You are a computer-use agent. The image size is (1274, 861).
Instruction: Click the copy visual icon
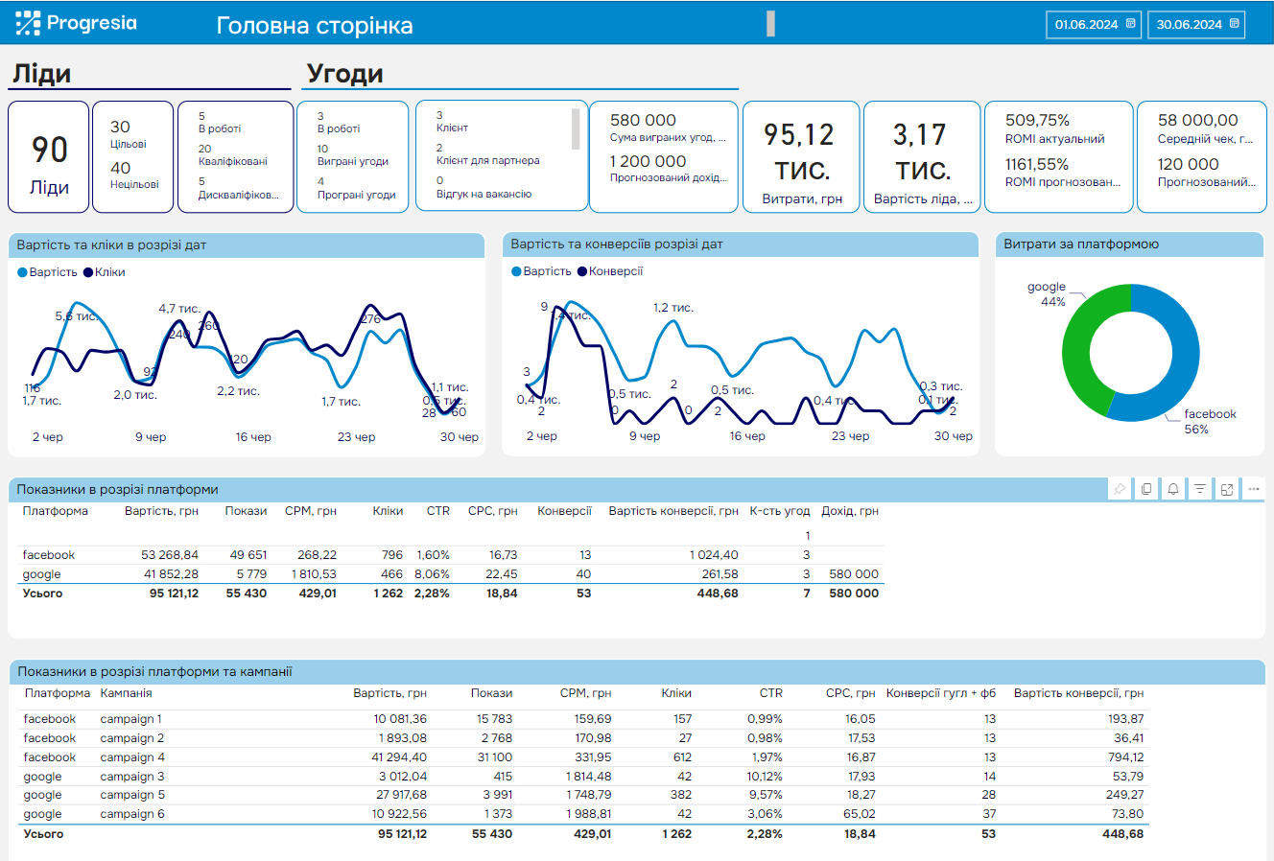click(x=1146, y=489)
